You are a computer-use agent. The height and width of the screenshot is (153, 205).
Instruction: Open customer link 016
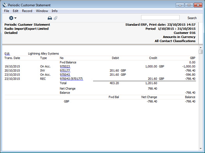pos(7,53)
